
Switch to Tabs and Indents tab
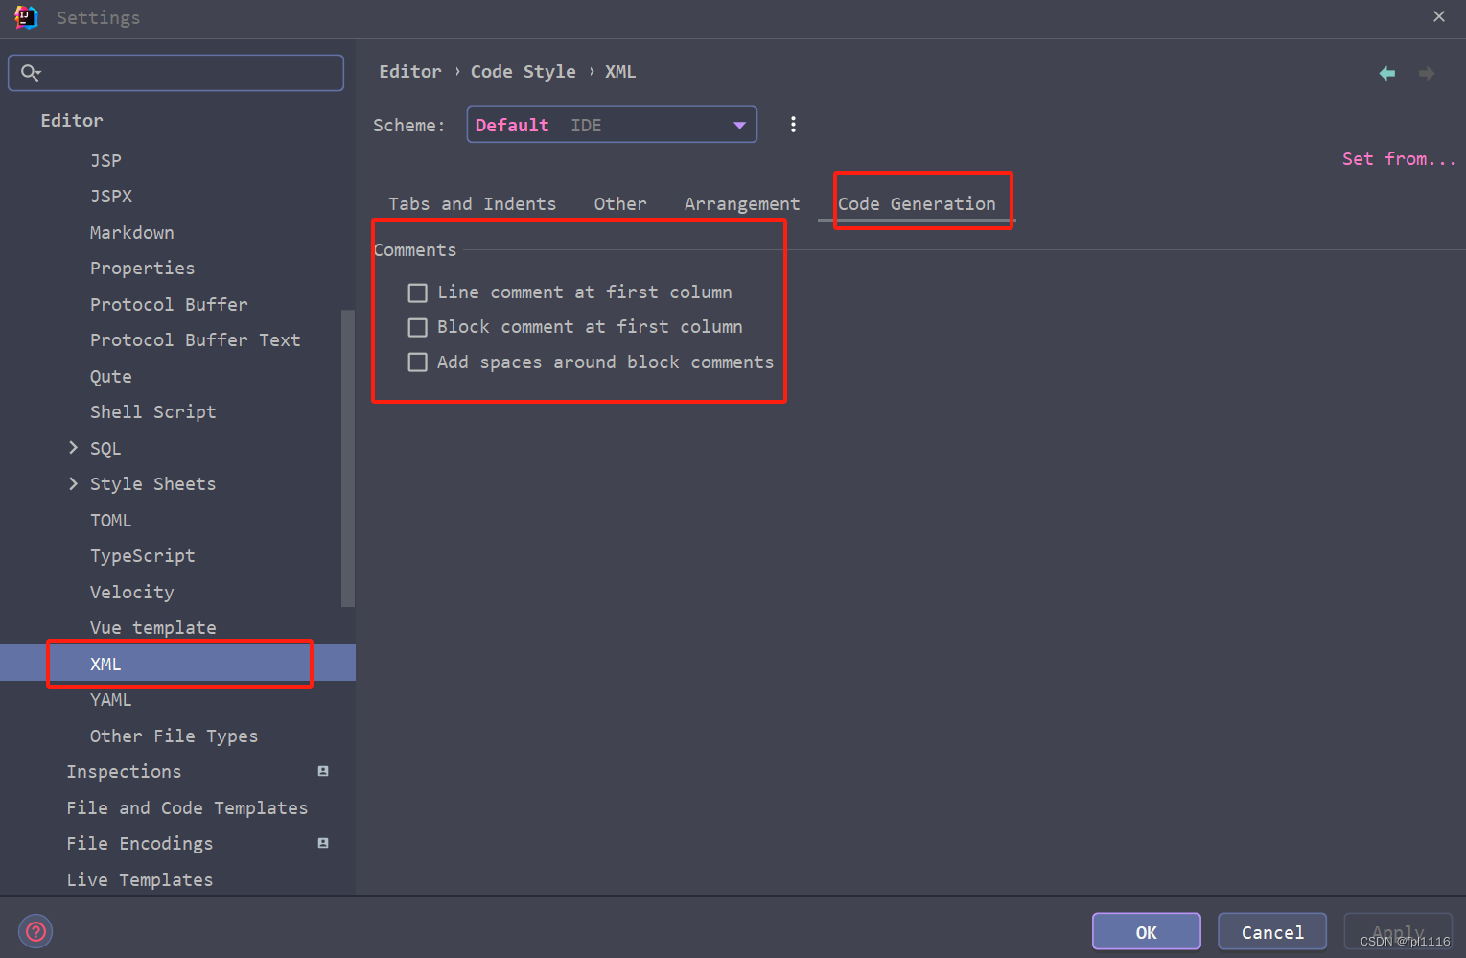(x=472, y=203)
